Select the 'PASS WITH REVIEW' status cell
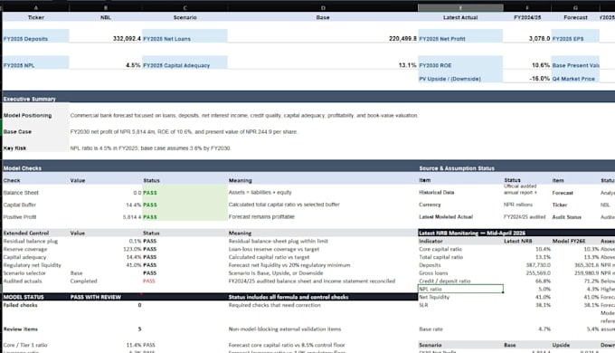The height and width of the screenshot is (353, 615). [106, 297]
